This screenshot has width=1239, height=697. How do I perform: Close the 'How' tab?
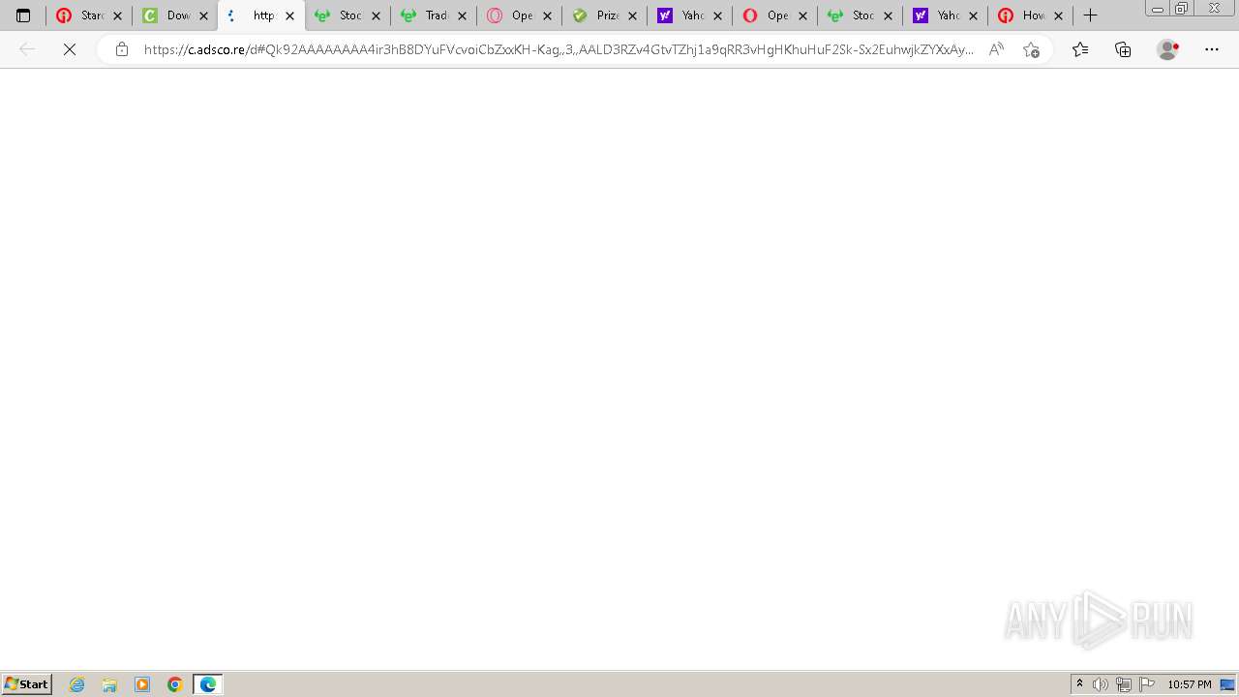tap(1058, 15)
